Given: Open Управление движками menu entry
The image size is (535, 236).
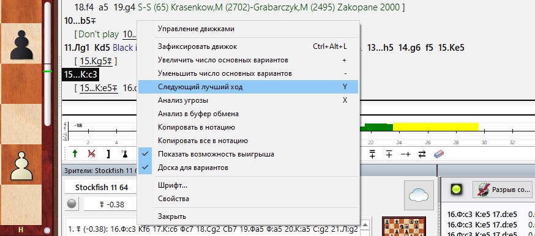Looking at the screenshot, I should point(248,29).
